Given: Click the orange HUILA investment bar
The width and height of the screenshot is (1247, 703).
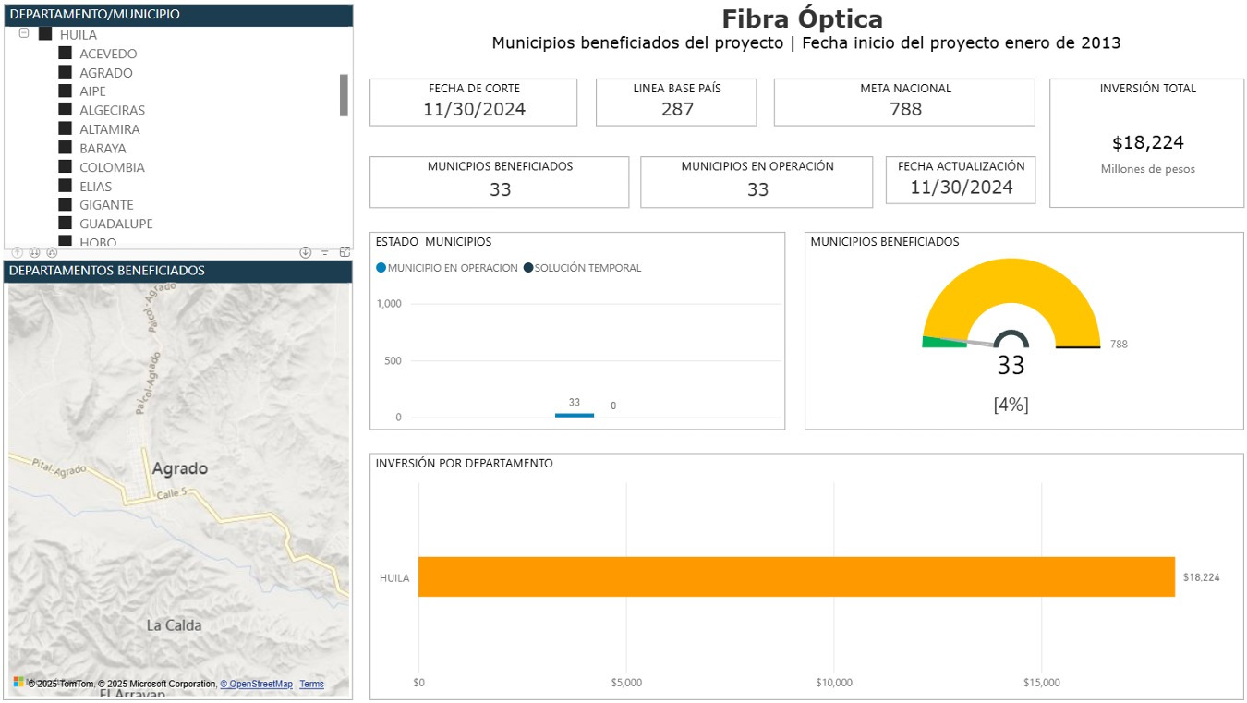Looking at the screenshot, I should pos(796,576).
